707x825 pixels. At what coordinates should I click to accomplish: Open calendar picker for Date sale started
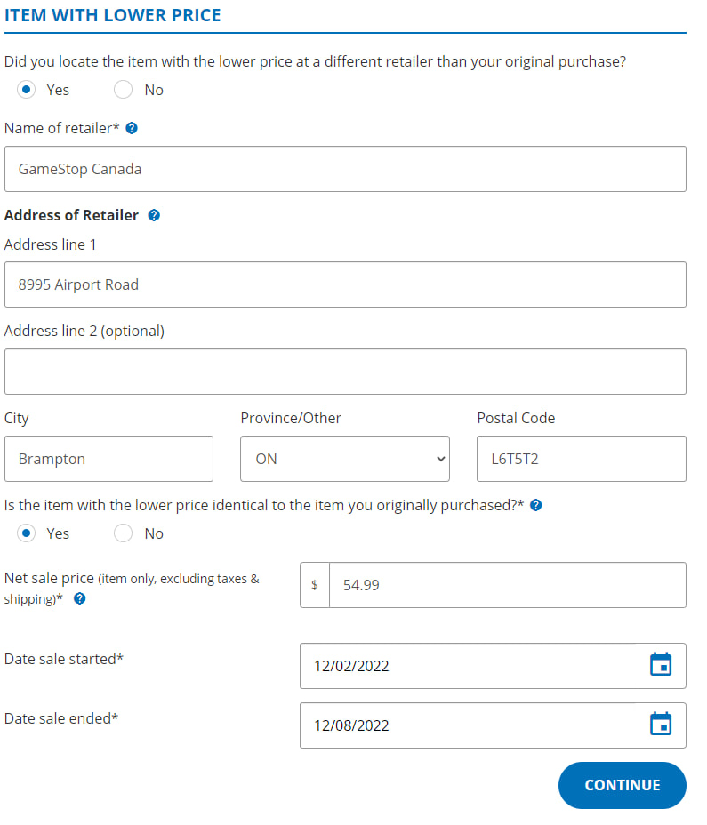click(x=661, y=665)
